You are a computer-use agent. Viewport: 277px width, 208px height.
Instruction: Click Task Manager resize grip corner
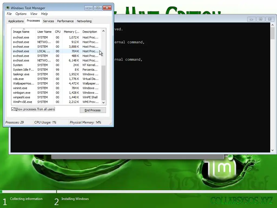coord(110,123)
